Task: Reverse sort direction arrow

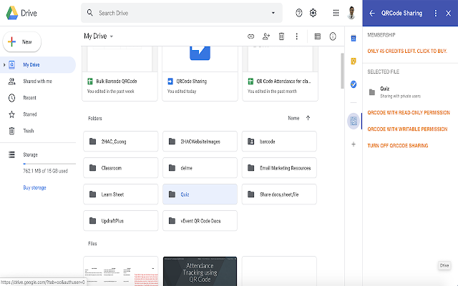Action: (x=308, y=118)
